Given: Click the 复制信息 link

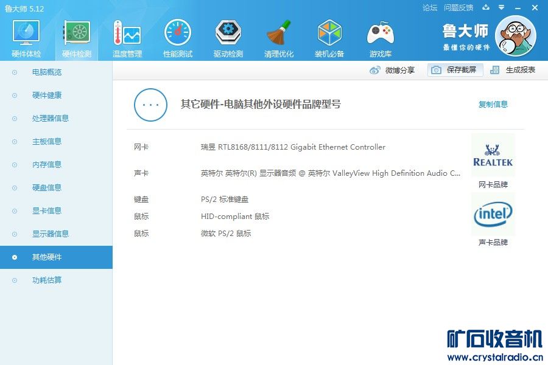Looking at the screenshot, I should pos(493,104).
